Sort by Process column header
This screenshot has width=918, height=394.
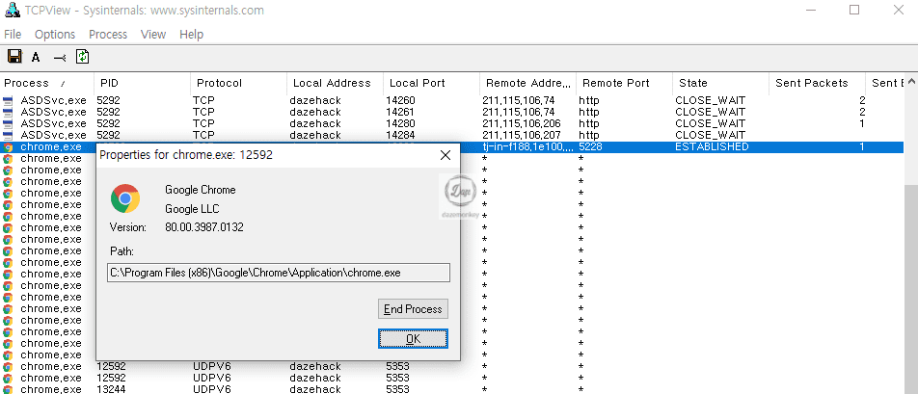click(x=47, y=83)
